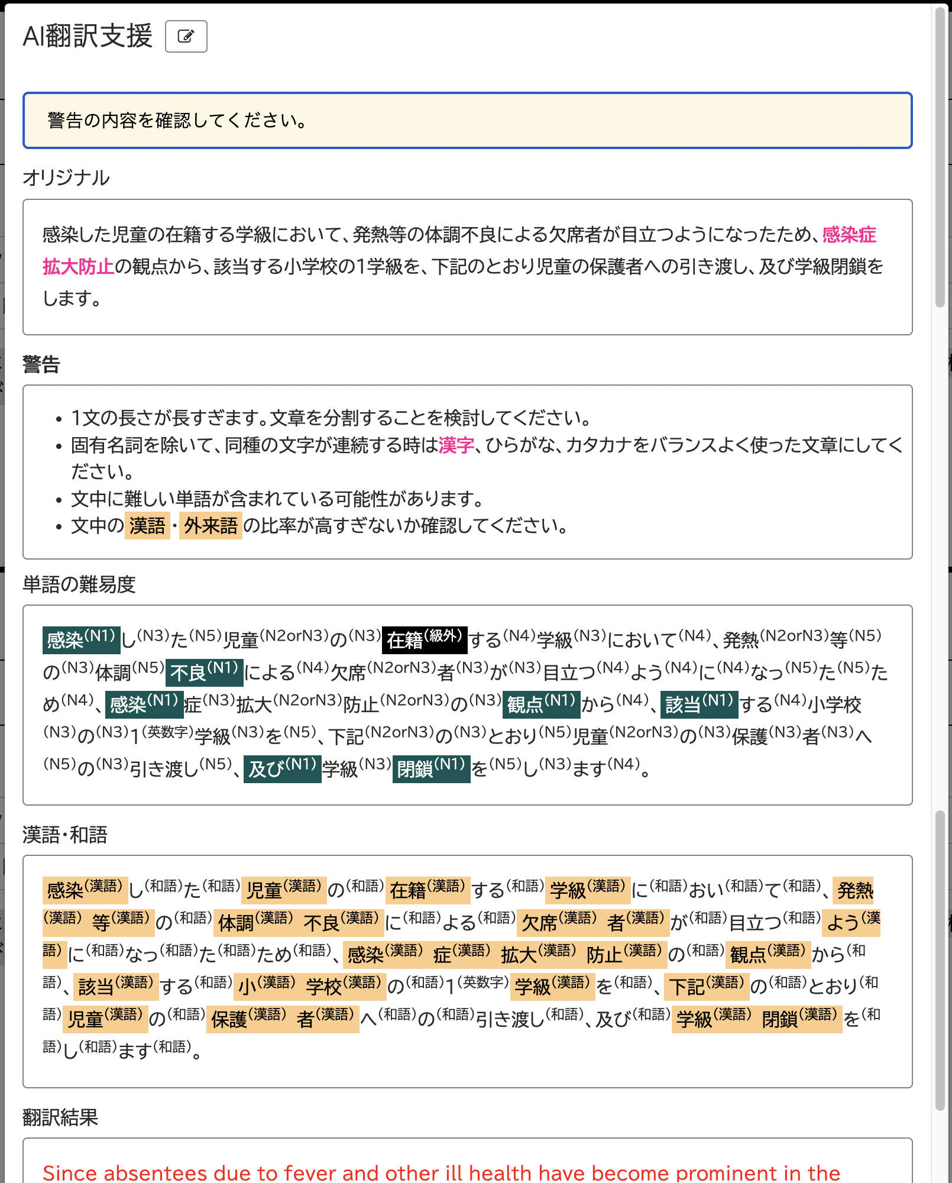Click the black 在籍(級外) difficulty tag
Viewport: 952px width, 1183px height.
click(x=425, y=639)
